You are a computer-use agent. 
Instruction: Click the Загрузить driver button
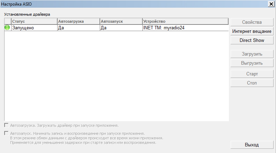[x=252, y=54]
